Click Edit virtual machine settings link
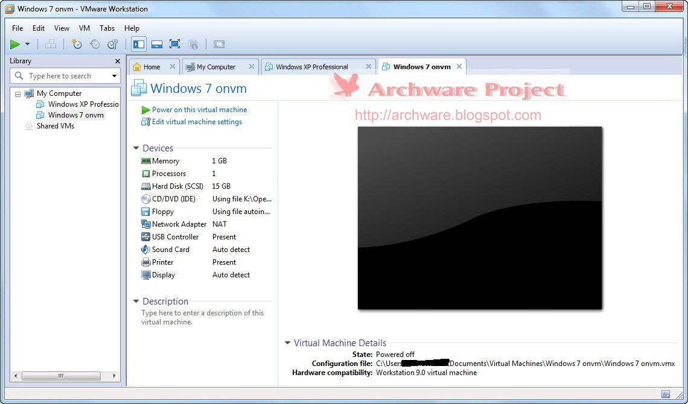 (x=197, y=122)
